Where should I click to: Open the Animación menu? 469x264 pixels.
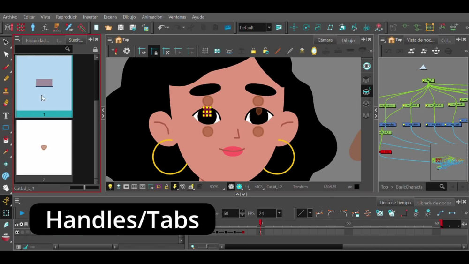(152, 17)
